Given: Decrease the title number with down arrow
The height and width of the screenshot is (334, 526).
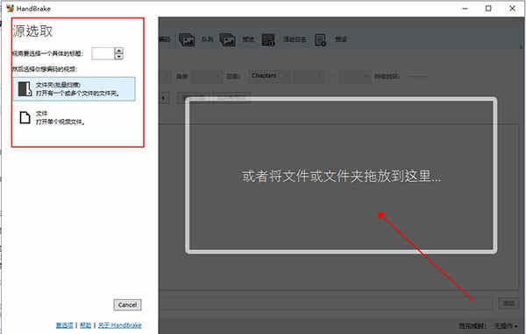Looking at the screenshot, I should click(x=118, y=57).
